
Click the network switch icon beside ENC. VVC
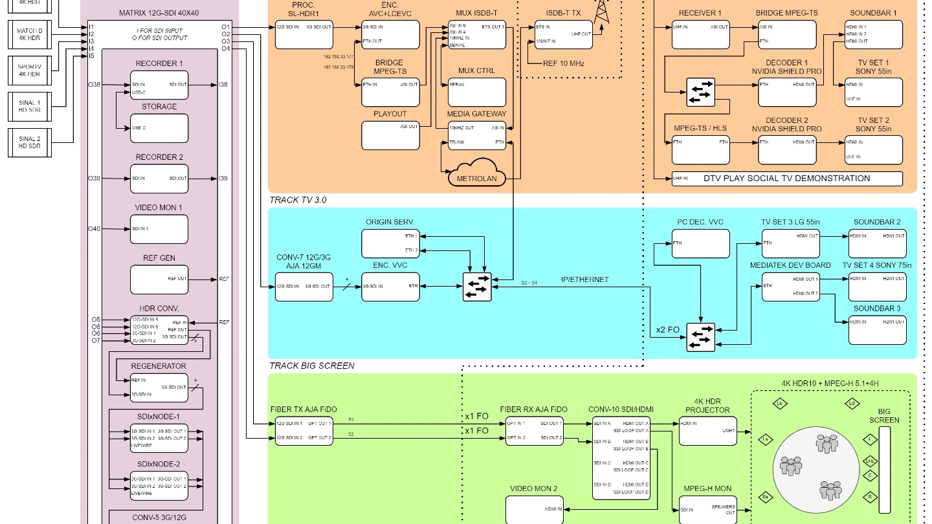click(477, 286)
